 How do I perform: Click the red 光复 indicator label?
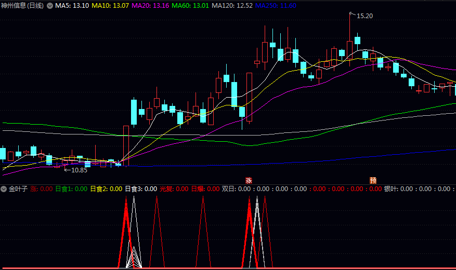tap(174, 189)
